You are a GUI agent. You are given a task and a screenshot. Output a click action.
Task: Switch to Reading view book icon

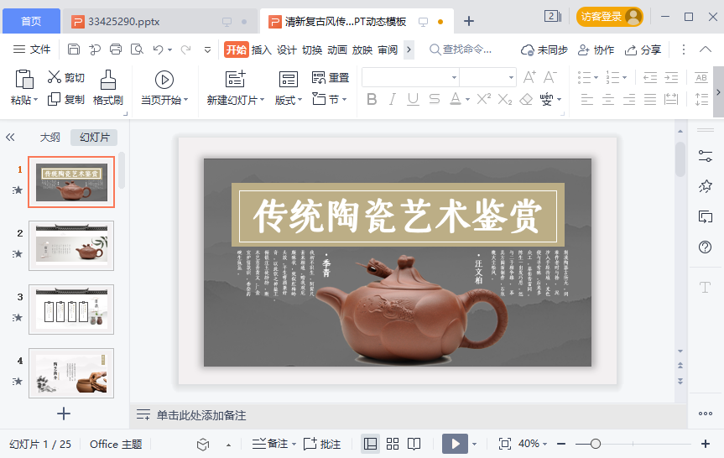coord(414,444)
